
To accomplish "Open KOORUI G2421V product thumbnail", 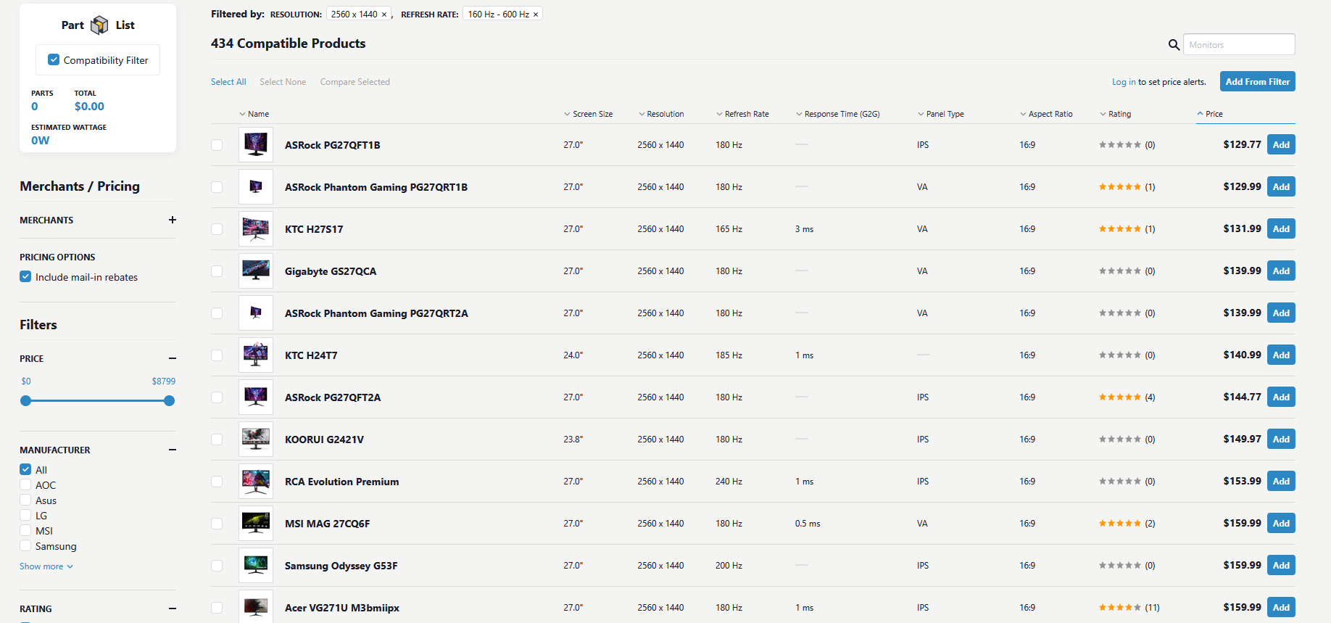I will pyautogui.click(x=256, y=440).
